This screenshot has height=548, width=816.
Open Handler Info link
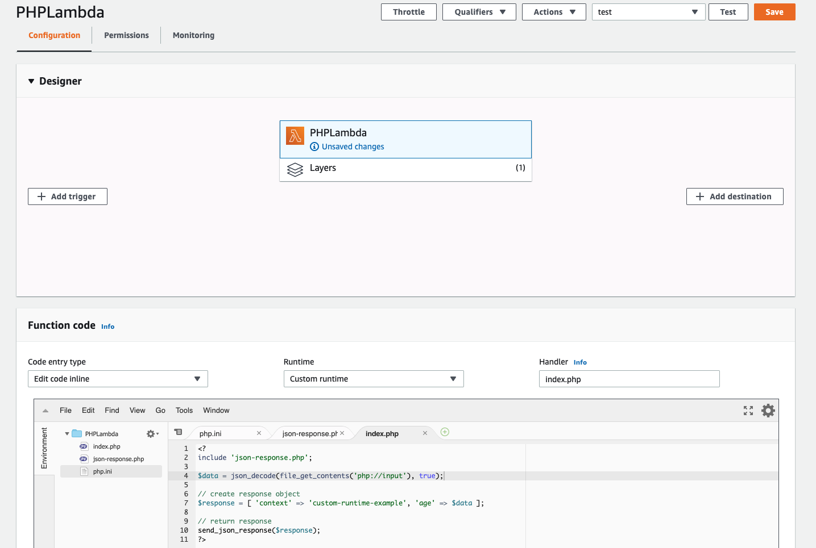580,362
